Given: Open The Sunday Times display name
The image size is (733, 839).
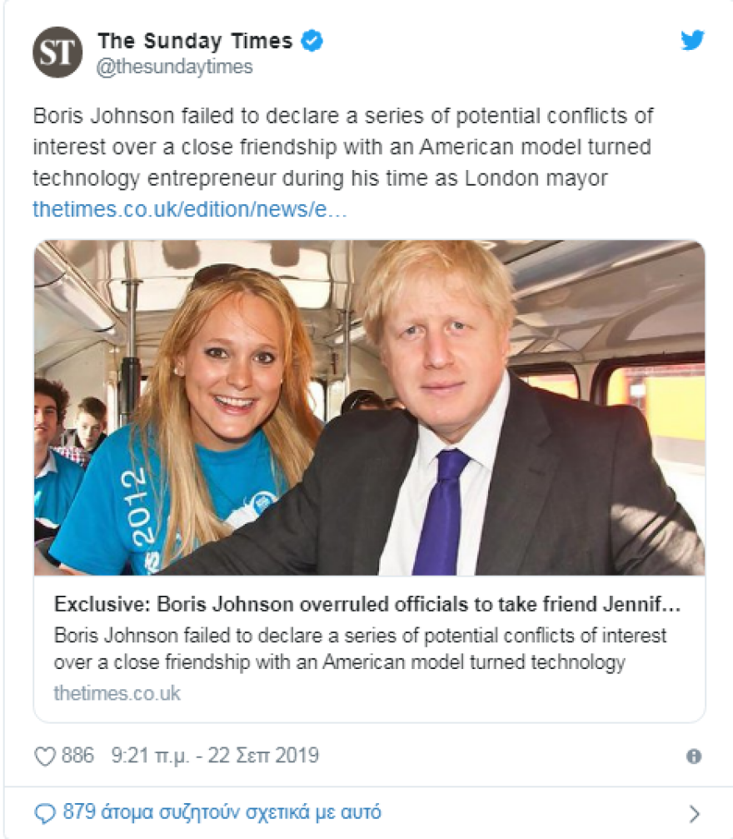Looking at the screenshot, I should coord(195,41).
